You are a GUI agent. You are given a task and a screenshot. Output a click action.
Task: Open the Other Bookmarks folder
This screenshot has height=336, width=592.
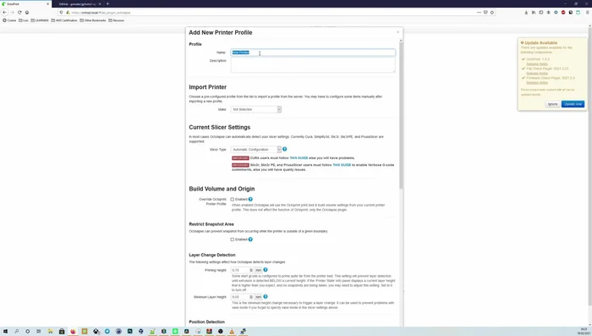(93, 20)
